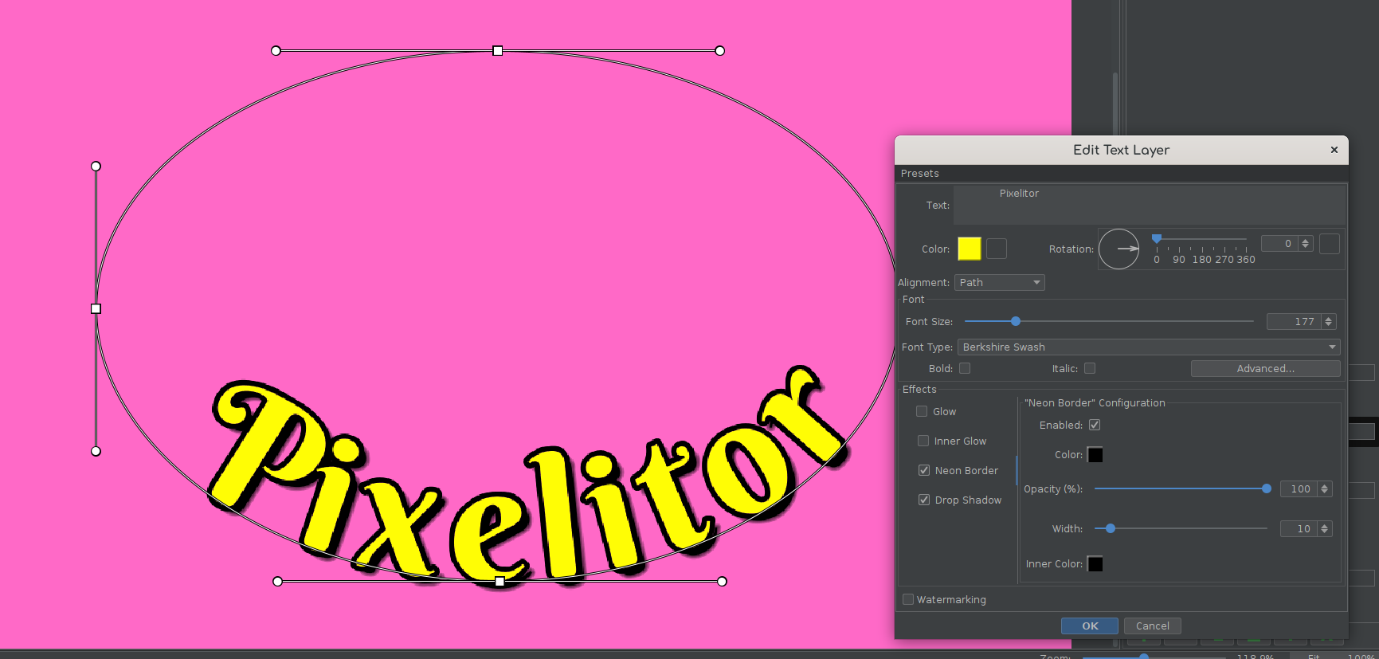
Task: Increase Width with spinner up arrow
Action: pos(1325,526)
